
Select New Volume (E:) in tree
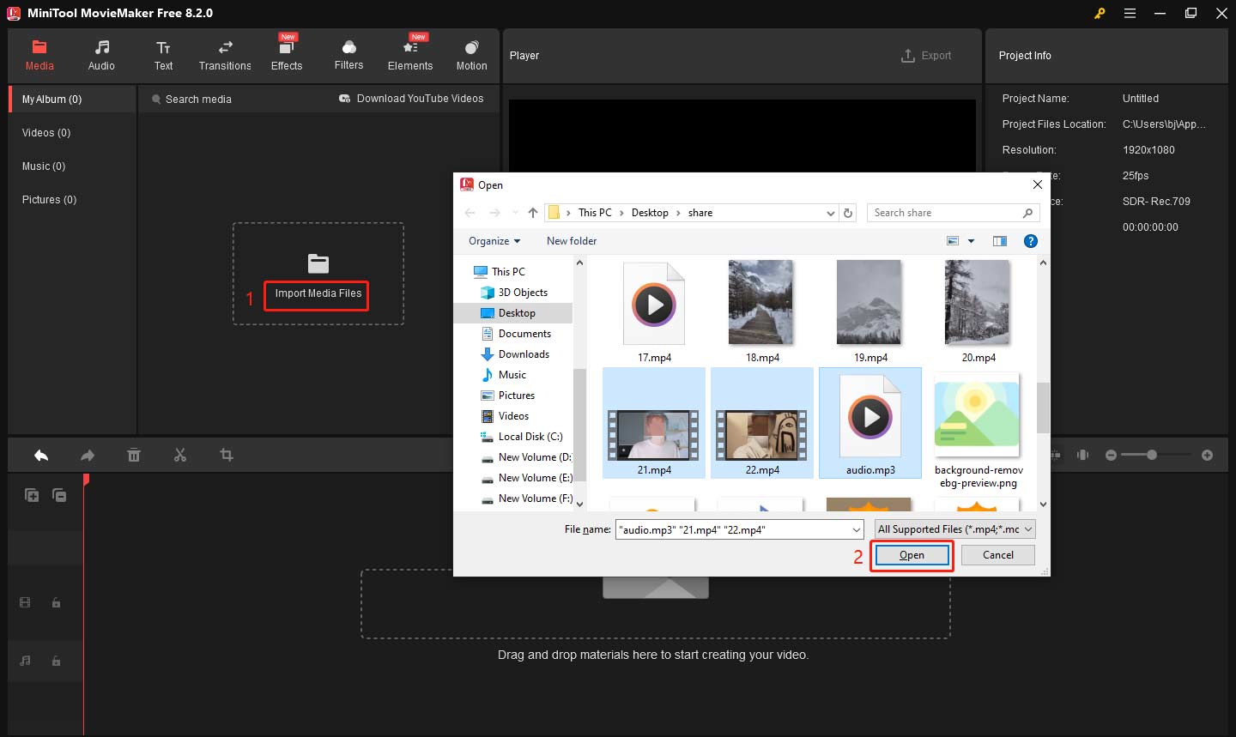(x=535, y=478)
